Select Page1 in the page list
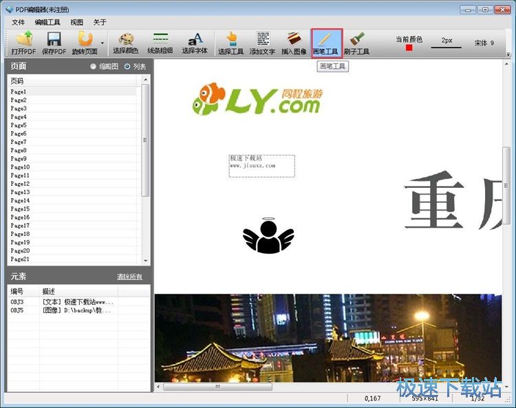Screen dimensions: 516x408 72,92
